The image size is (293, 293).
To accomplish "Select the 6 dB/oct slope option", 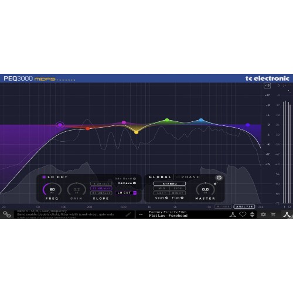I will [x=101, y=183].
